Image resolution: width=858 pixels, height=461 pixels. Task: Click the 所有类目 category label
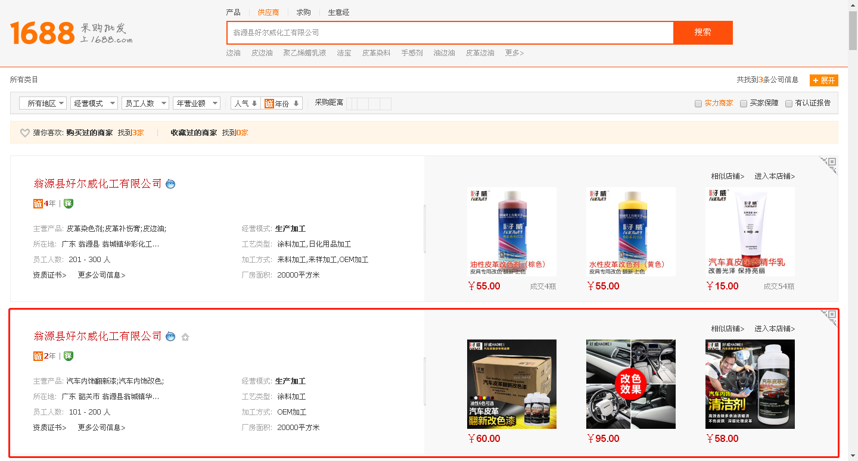coord(24,80)
